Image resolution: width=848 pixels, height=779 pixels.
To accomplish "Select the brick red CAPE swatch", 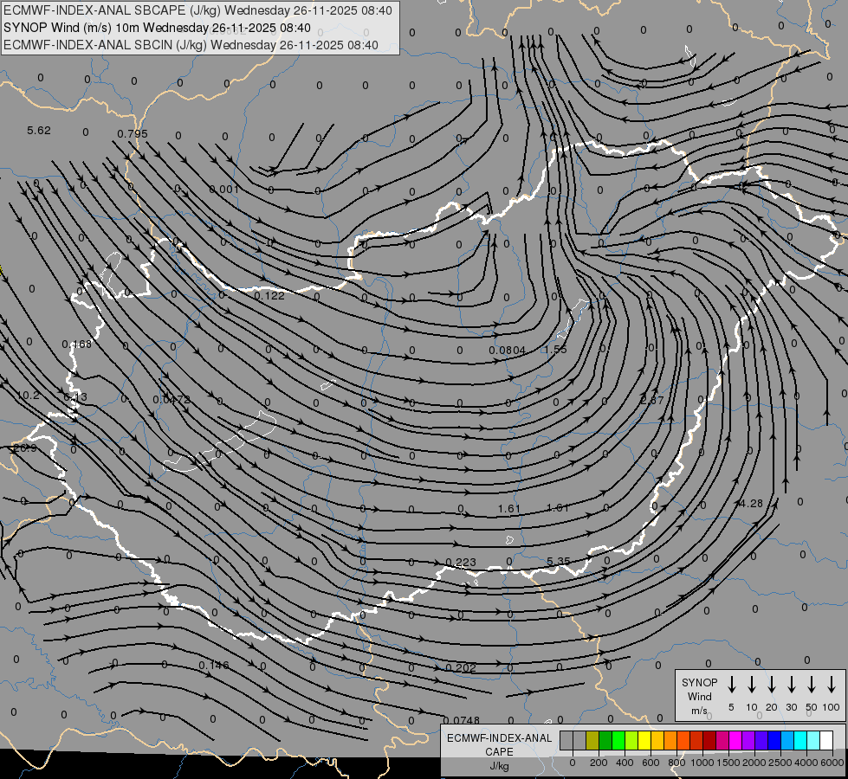I will coord(696,740).
